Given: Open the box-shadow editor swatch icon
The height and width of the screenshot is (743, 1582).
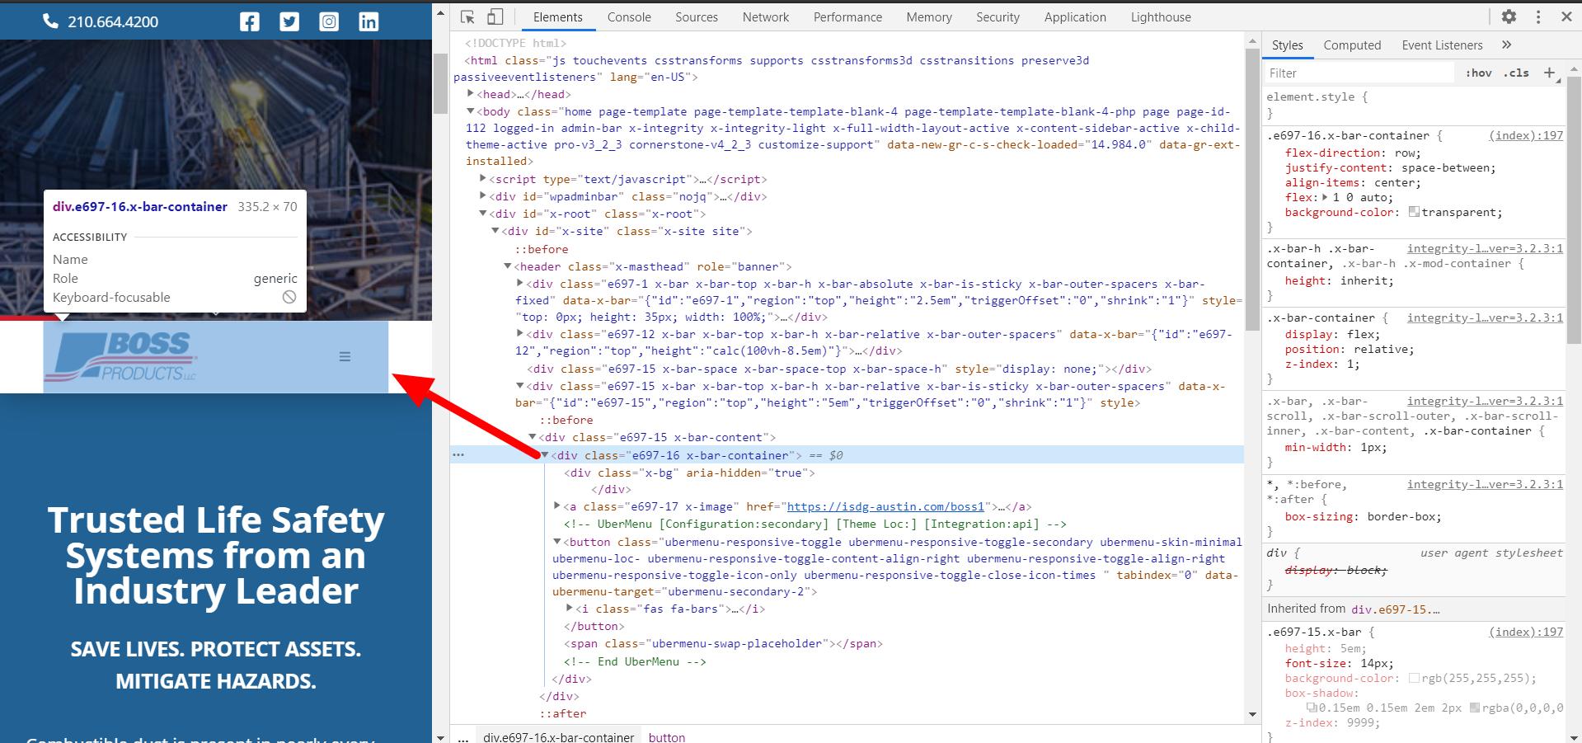Looking at the screenshot, I should [x=1312, y=708].
